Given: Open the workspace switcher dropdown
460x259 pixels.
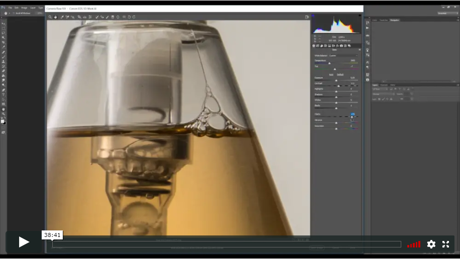Looking at the screenshot, I should (447, 13).
